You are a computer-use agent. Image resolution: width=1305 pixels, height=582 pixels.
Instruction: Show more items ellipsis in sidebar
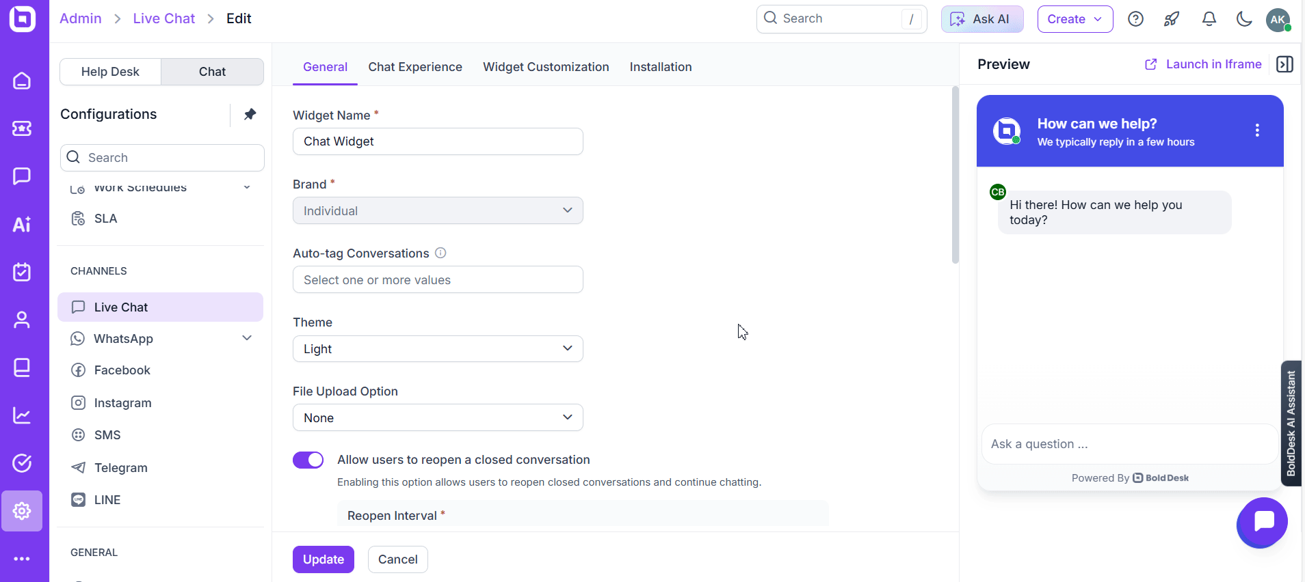point(22,559)
